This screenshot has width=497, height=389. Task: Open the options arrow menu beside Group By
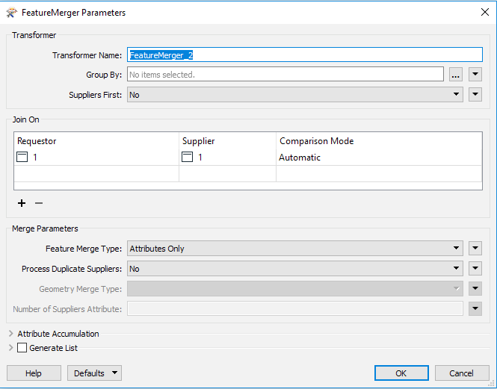[475, 75]
